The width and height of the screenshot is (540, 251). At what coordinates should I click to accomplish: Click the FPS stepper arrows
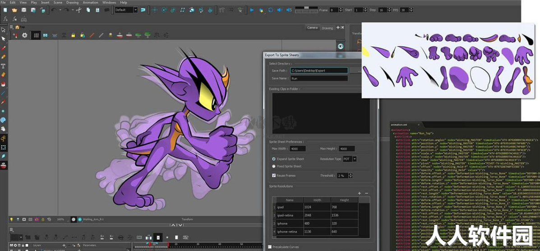pyautogui.click(x=411, y=10)
